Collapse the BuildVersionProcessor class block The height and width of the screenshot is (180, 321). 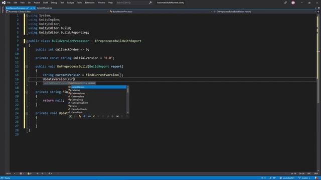pos(27,41)
